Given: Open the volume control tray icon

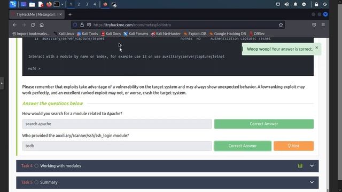Looking at the screenshot, I should (x=286, y=4).
